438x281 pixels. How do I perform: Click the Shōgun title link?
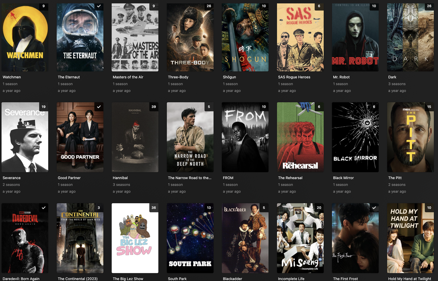click(x=230, y=77)
